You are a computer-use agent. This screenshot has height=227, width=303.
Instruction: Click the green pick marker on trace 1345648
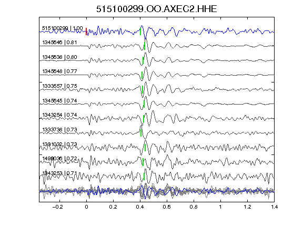(x=142, y=75)
